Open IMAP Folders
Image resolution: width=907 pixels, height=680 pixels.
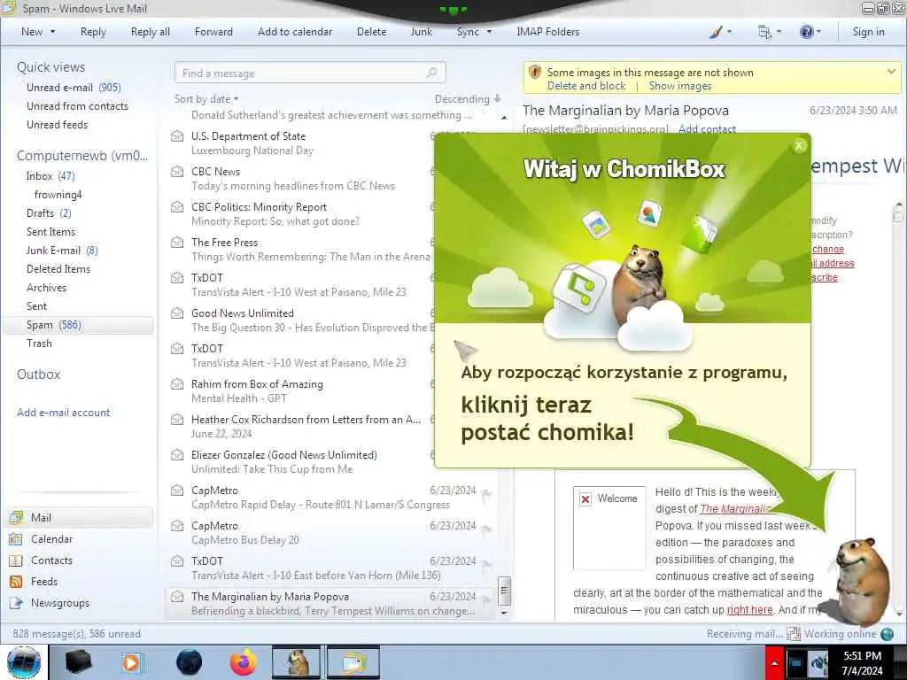coord(547,32)
